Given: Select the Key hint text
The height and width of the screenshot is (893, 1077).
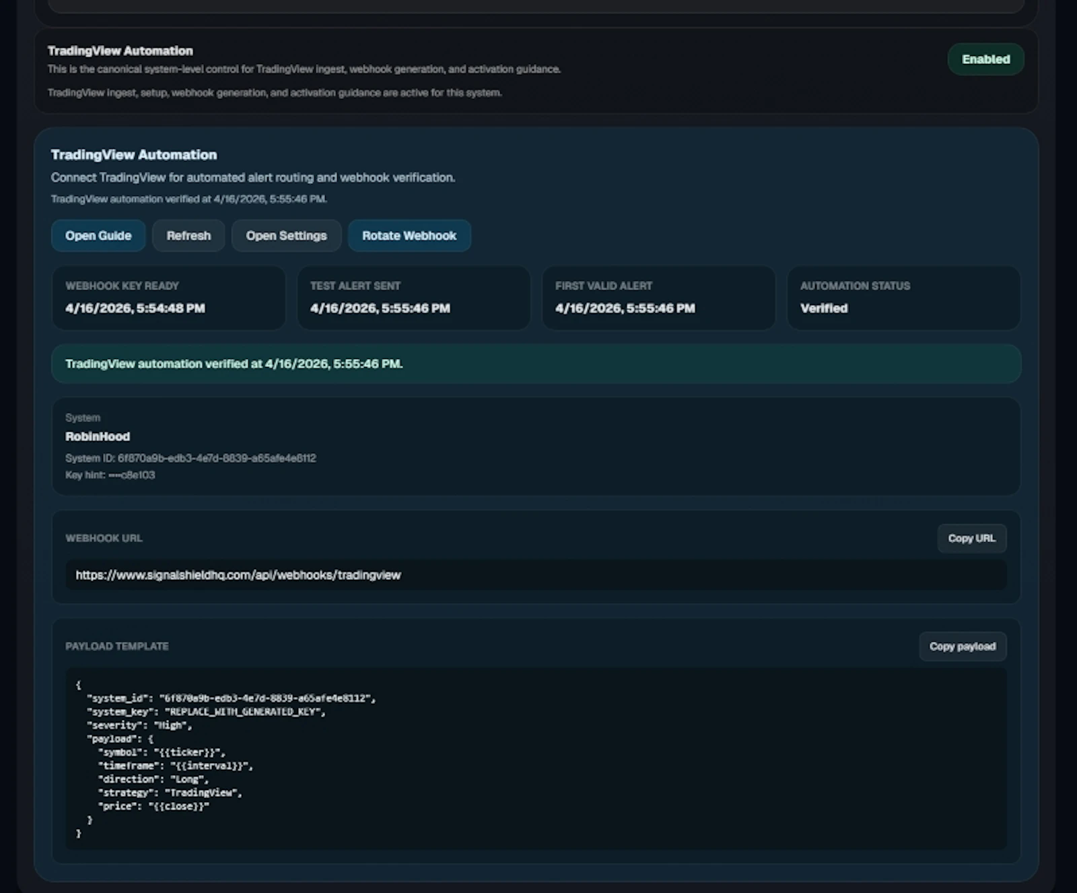Looking at the screenshot, I should [x=110, y=475].
